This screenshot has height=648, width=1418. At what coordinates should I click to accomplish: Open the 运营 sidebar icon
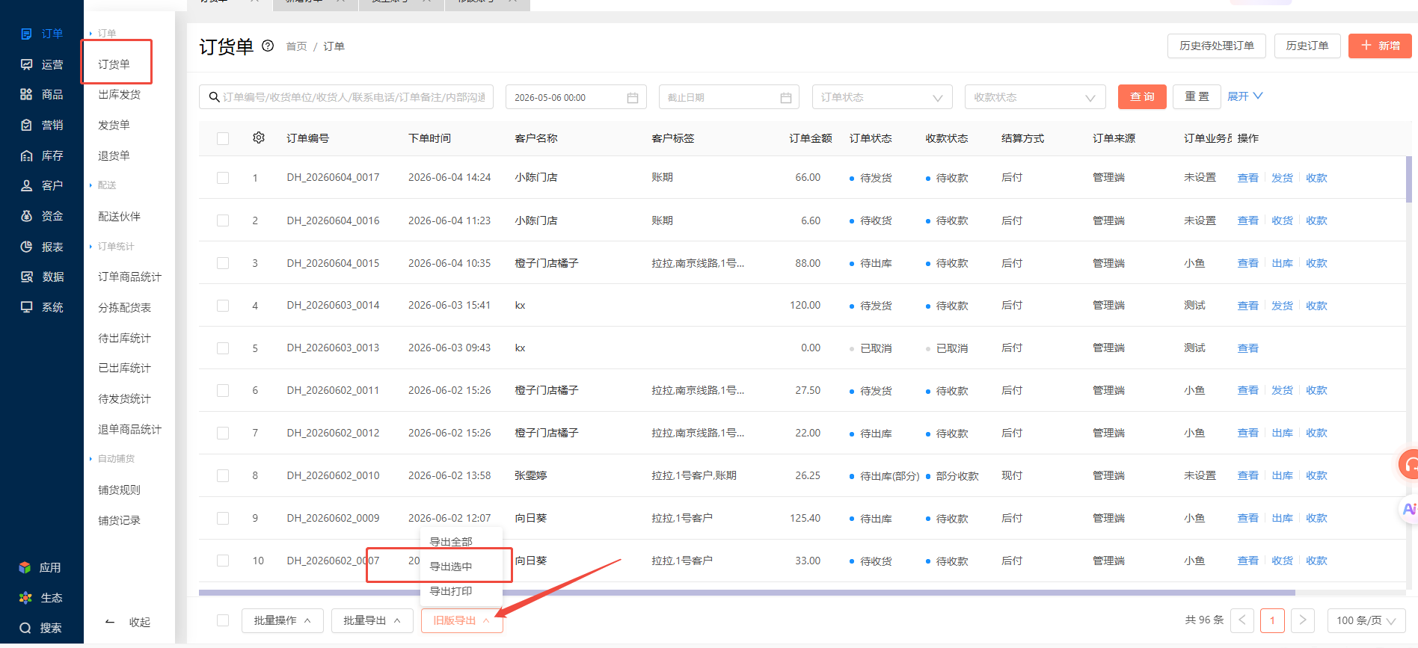click(26, 64)
